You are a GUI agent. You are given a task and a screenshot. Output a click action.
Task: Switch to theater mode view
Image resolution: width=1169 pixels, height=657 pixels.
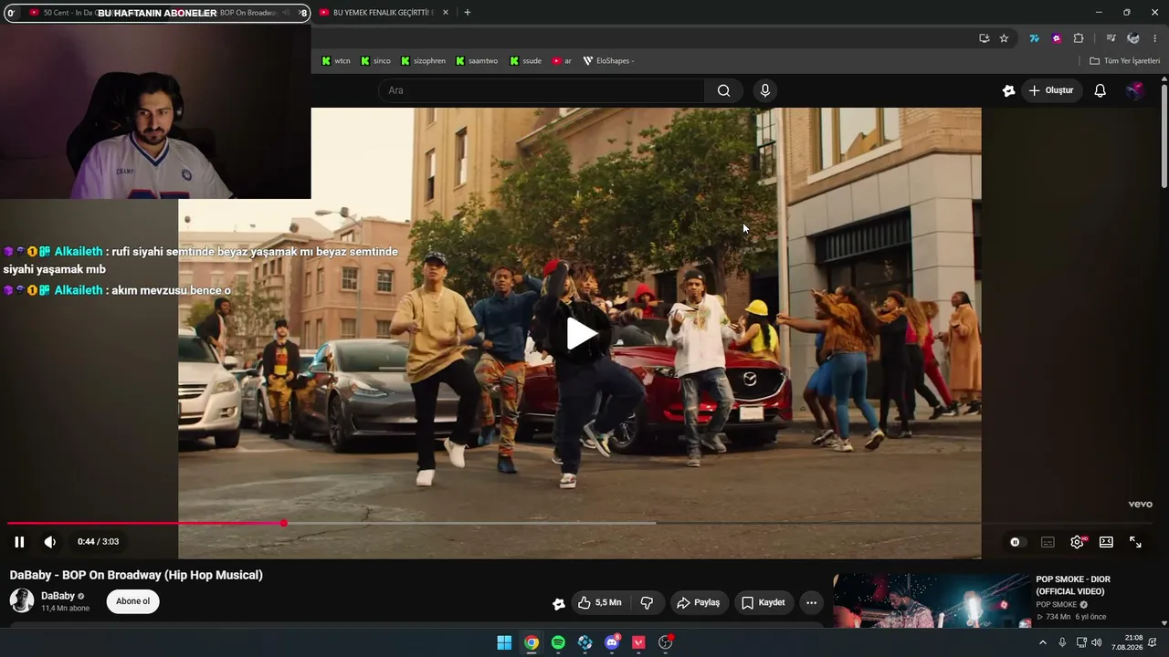1106,542
